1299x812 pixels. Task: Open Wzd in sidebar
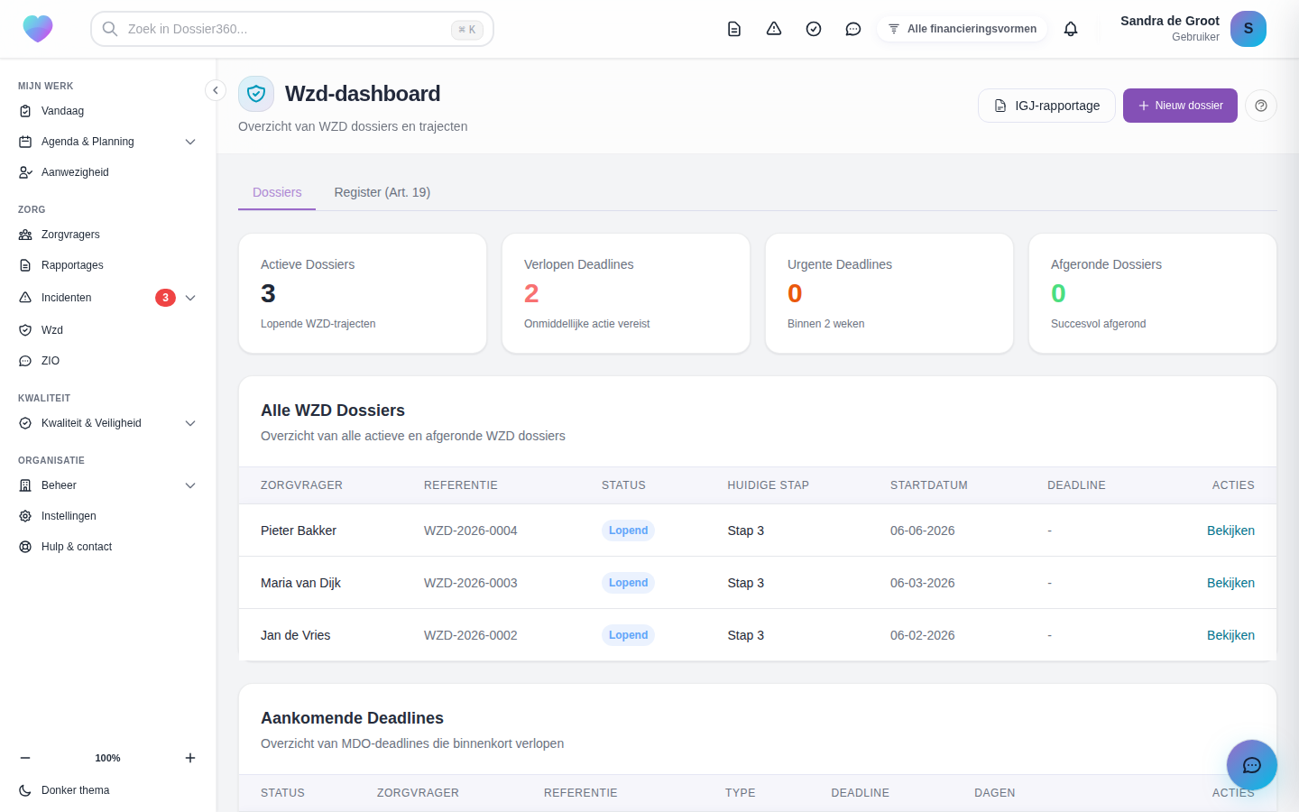[108, 330]
